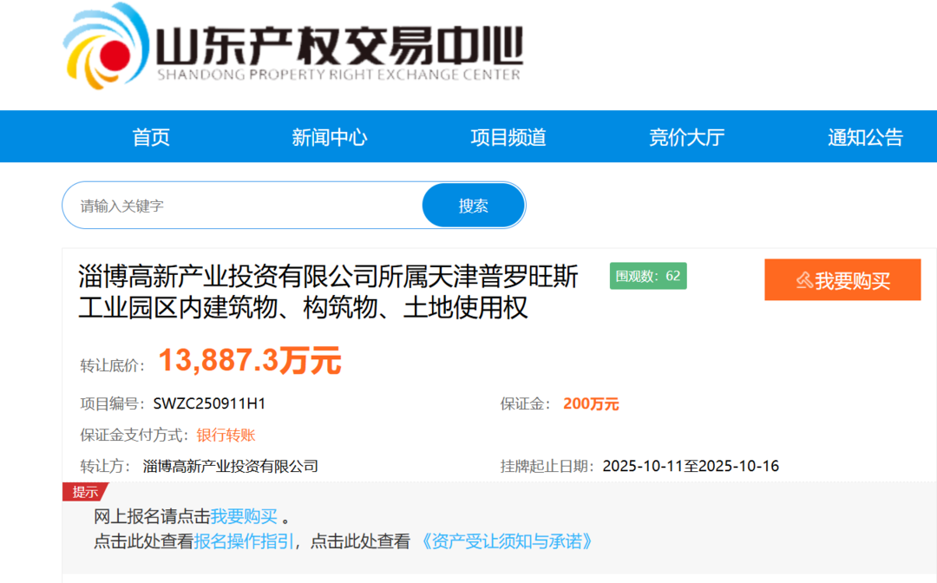Click the green 围观数 62 badge

coord(648,276)
